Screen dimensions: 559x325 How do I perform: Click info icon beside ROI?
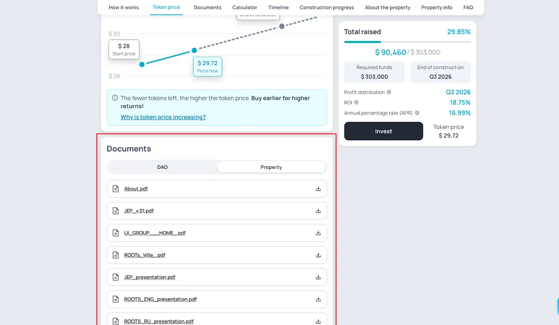point(356,102)
